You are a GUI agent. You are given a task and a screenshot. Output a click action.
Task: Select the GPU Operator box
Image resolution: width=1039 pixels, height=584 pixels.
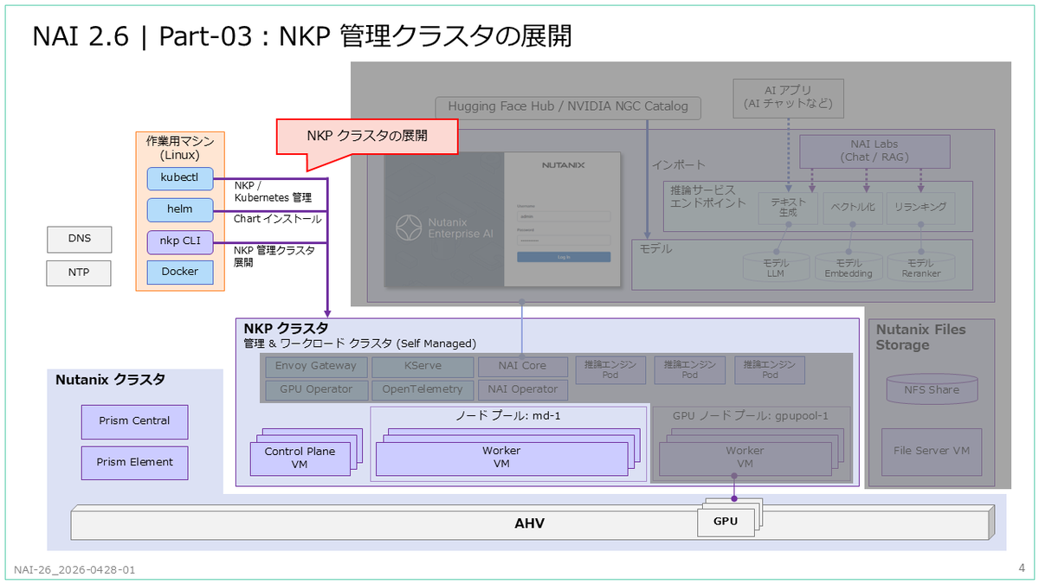click(x=315, y=389)
